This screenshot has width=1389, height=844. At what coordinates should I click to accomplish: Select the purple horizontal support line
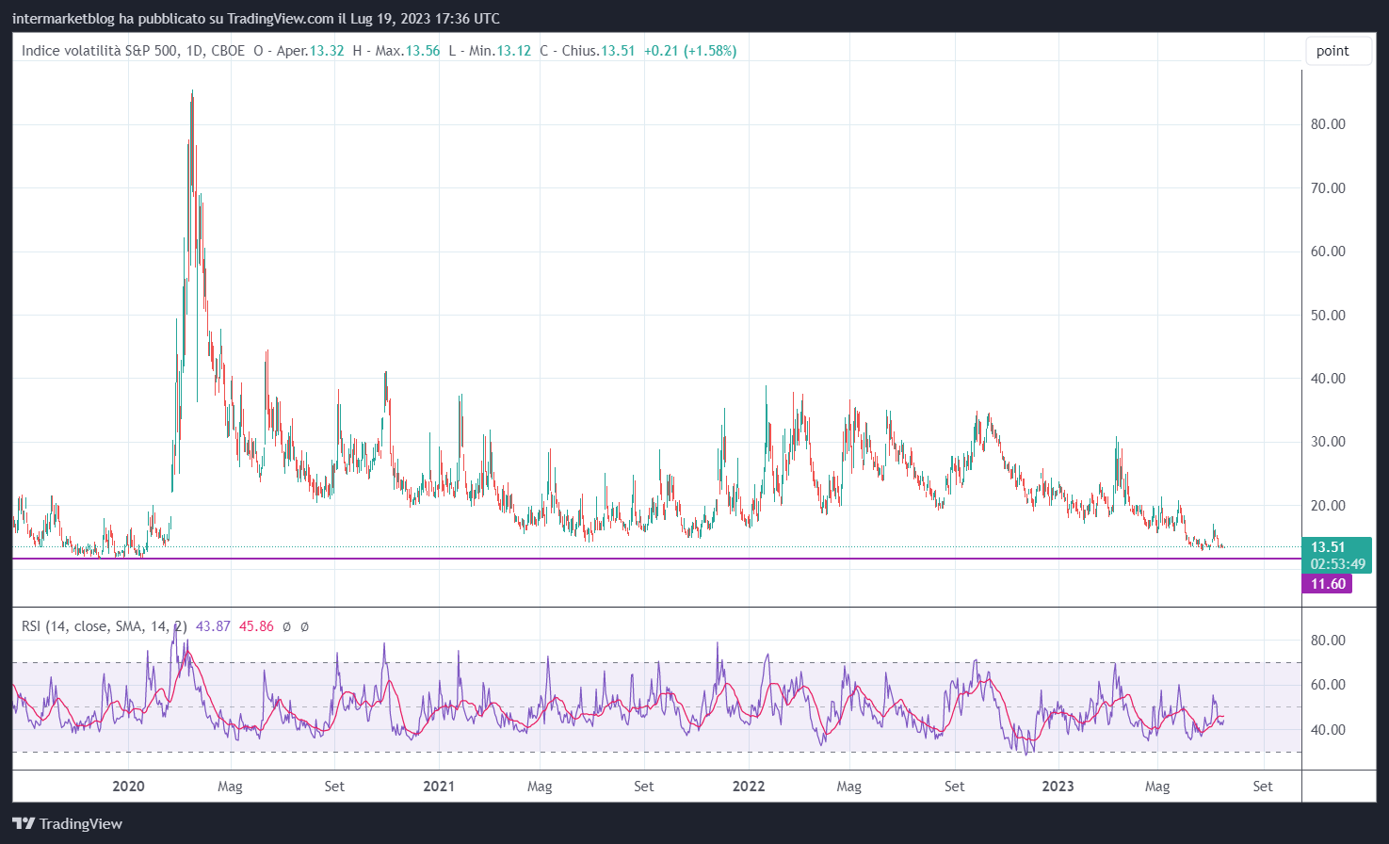pos(656,559)
